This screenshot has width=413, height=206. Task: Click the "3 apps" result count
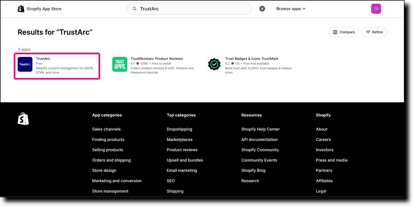coord(24,49)
